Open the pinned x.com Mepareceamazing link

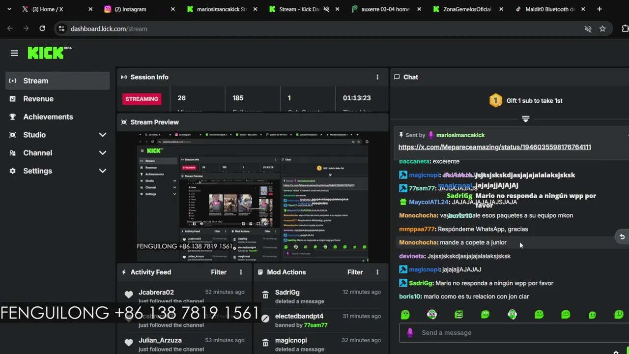(494, 147)
